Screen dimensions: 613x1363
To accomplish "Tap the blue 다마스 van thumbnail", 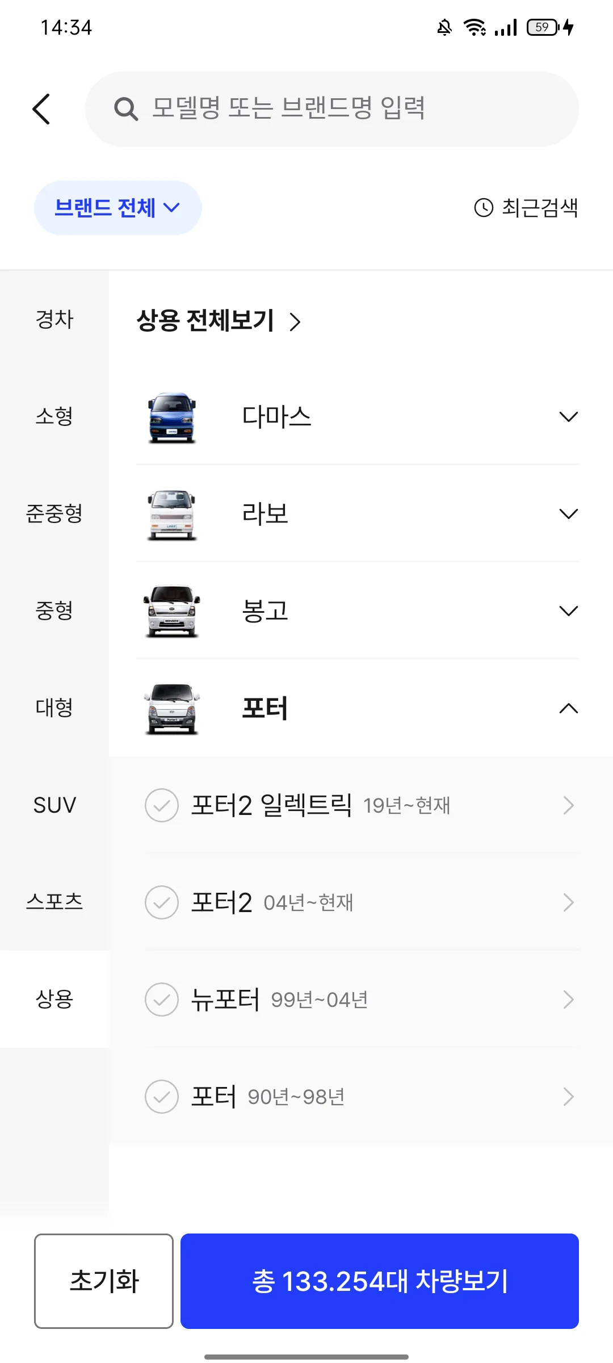I will tap(172, 417).
